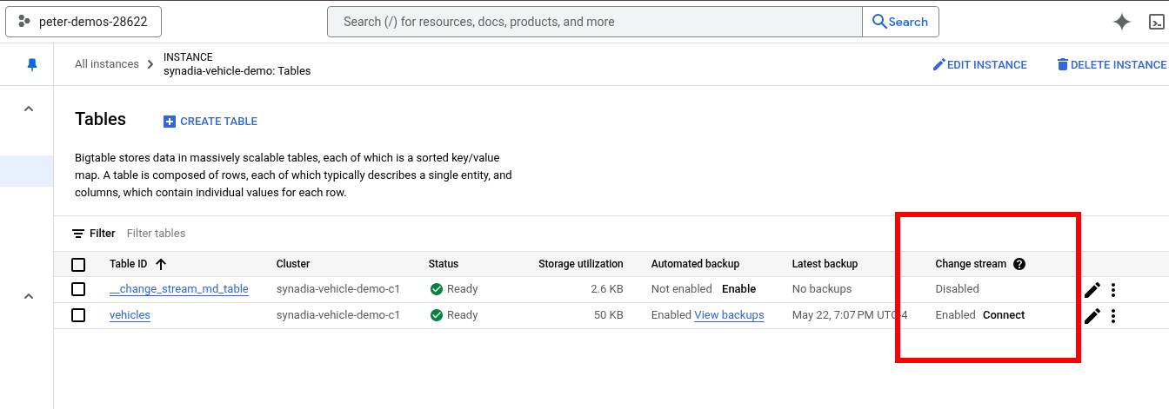Click the Cluster column header
1169x409 pixels.
(293, 264)
